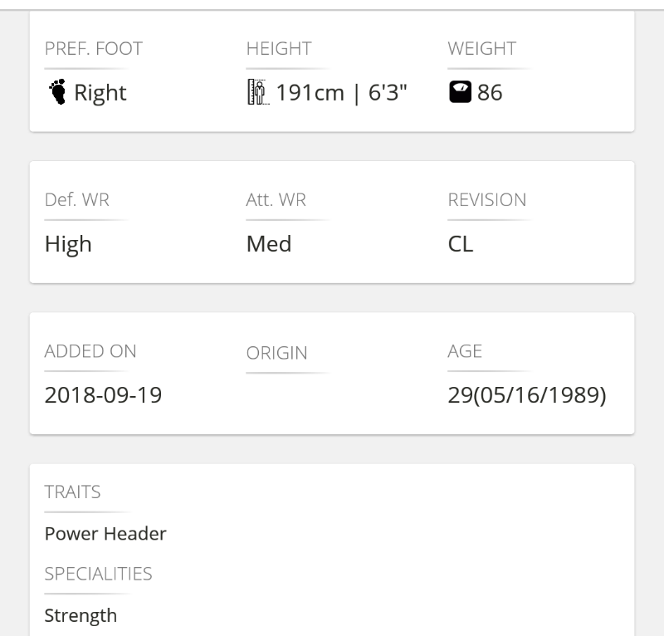Click the HEIGHT heading
664x636 pixels.
[279, 49]
